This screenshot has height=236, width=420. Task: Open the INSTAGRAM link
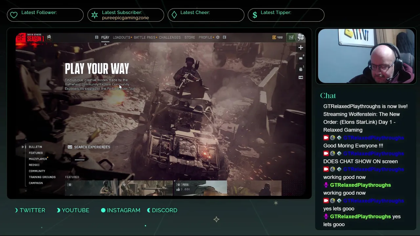click(x=123, y=210)
